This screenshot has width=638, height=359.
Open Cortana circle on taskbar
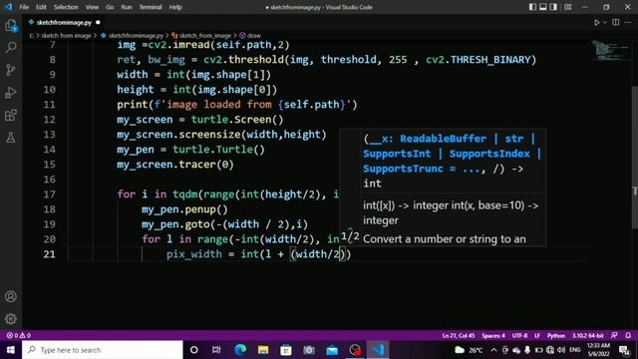[194, 350]
